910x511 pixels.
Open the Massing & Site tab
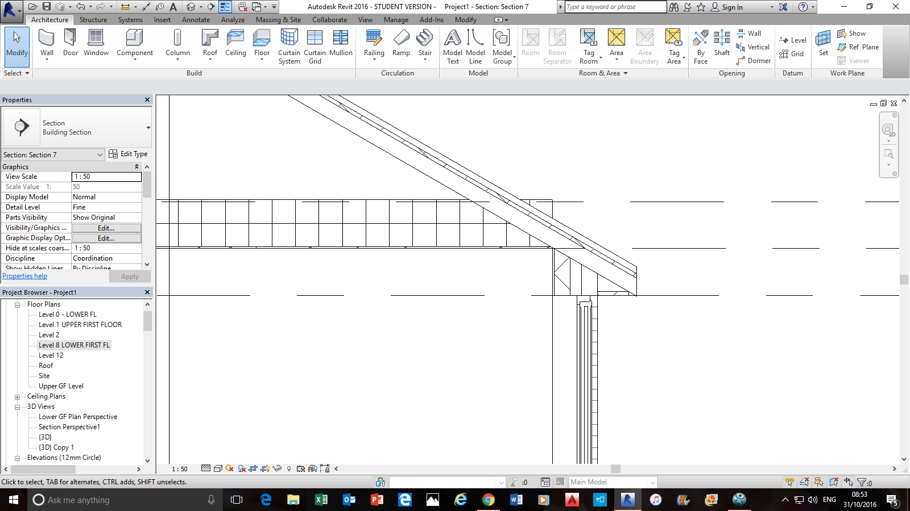(278, 20)
